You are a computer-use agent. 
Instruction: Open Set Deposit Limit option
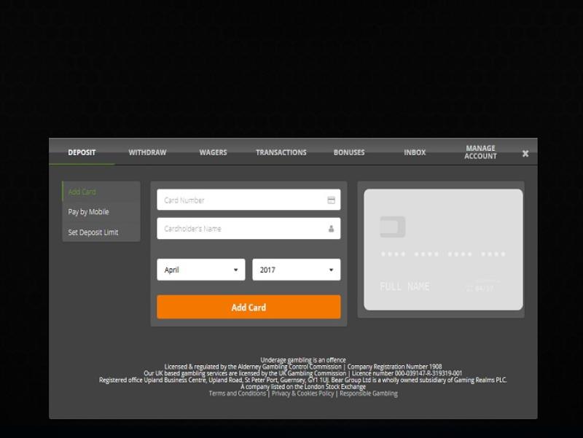point(93,232)
